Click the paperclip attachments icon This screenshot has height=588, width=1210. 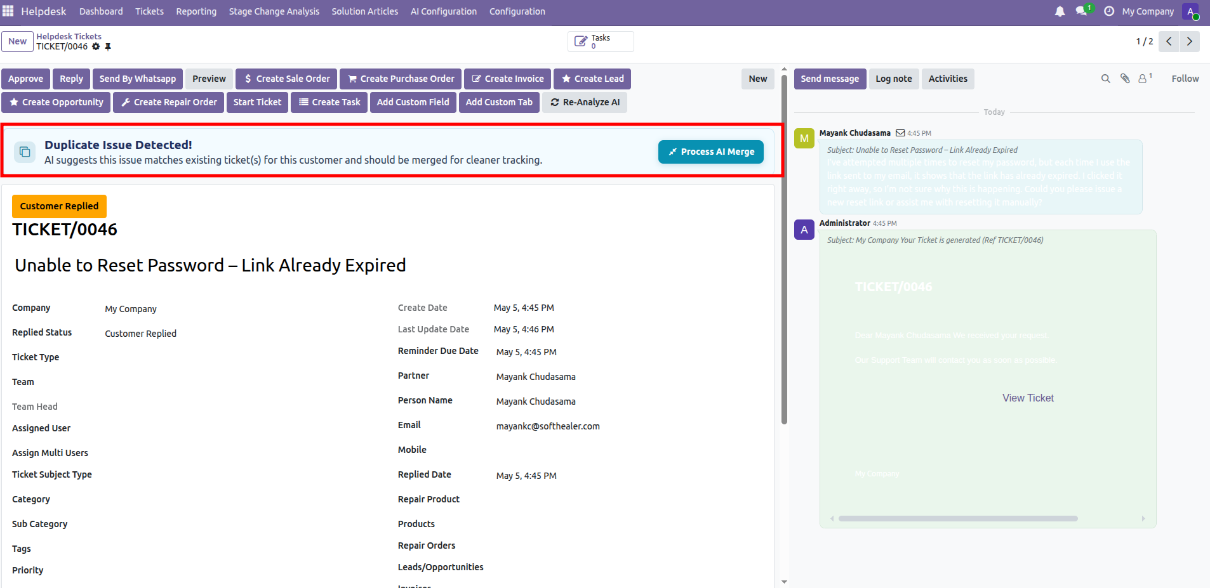(x=1125, y=79)
